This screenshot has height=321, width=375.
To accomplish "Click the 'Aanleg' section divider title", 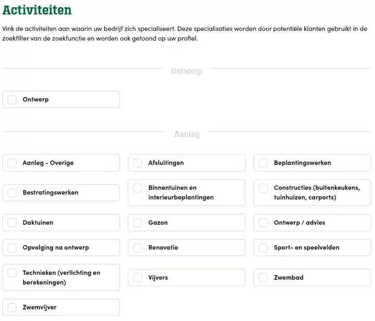I will tap(186, 134).
